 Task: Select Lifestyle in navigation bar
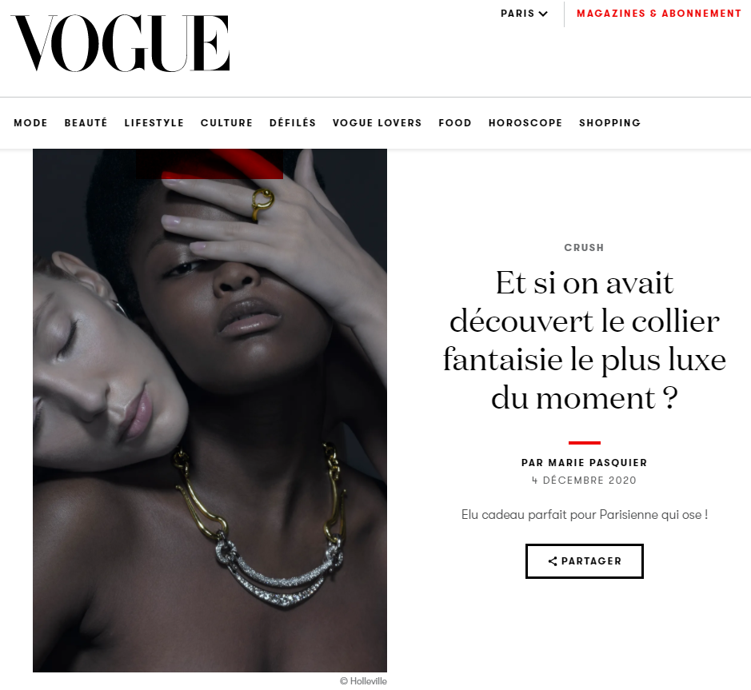tap(154, 123)
